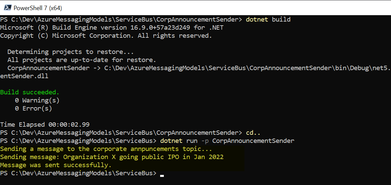Click the 'dotnet build' command text
Viewport: 391px width, 185px height.
click(268, 20)
